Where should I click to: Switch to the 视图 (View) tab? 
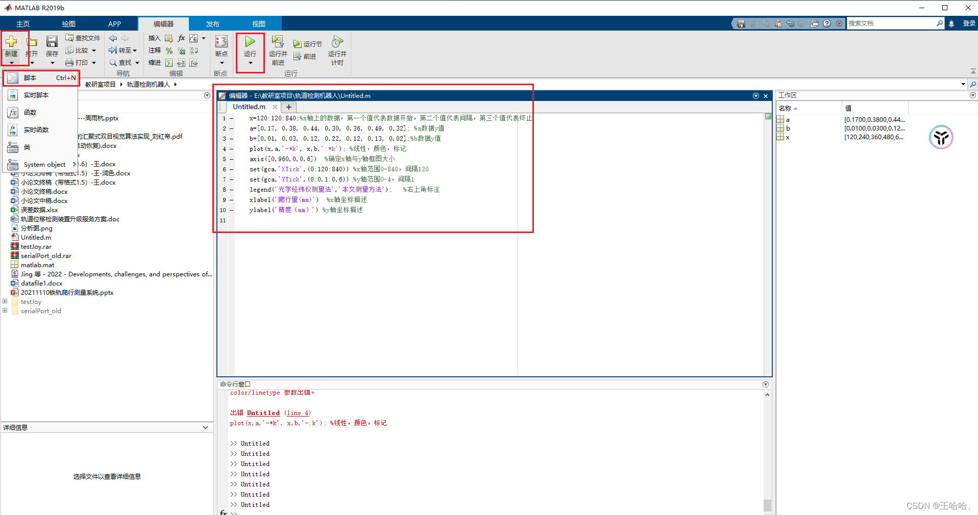pos(259,24)
